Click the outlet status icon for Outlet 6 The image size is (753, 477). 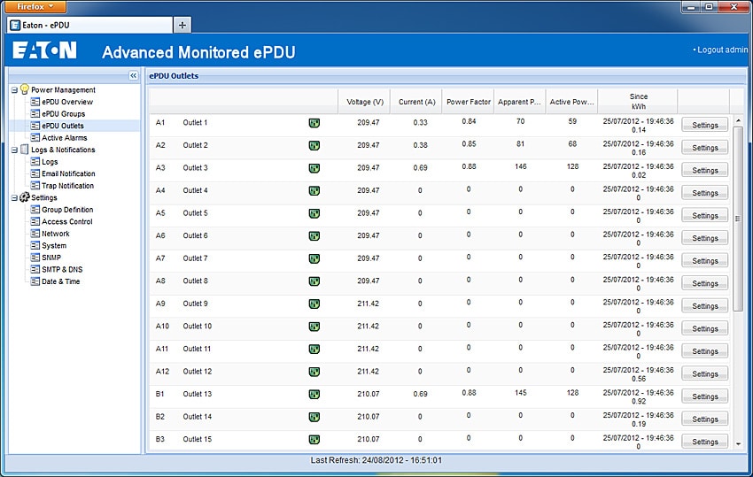coord(314,236)
